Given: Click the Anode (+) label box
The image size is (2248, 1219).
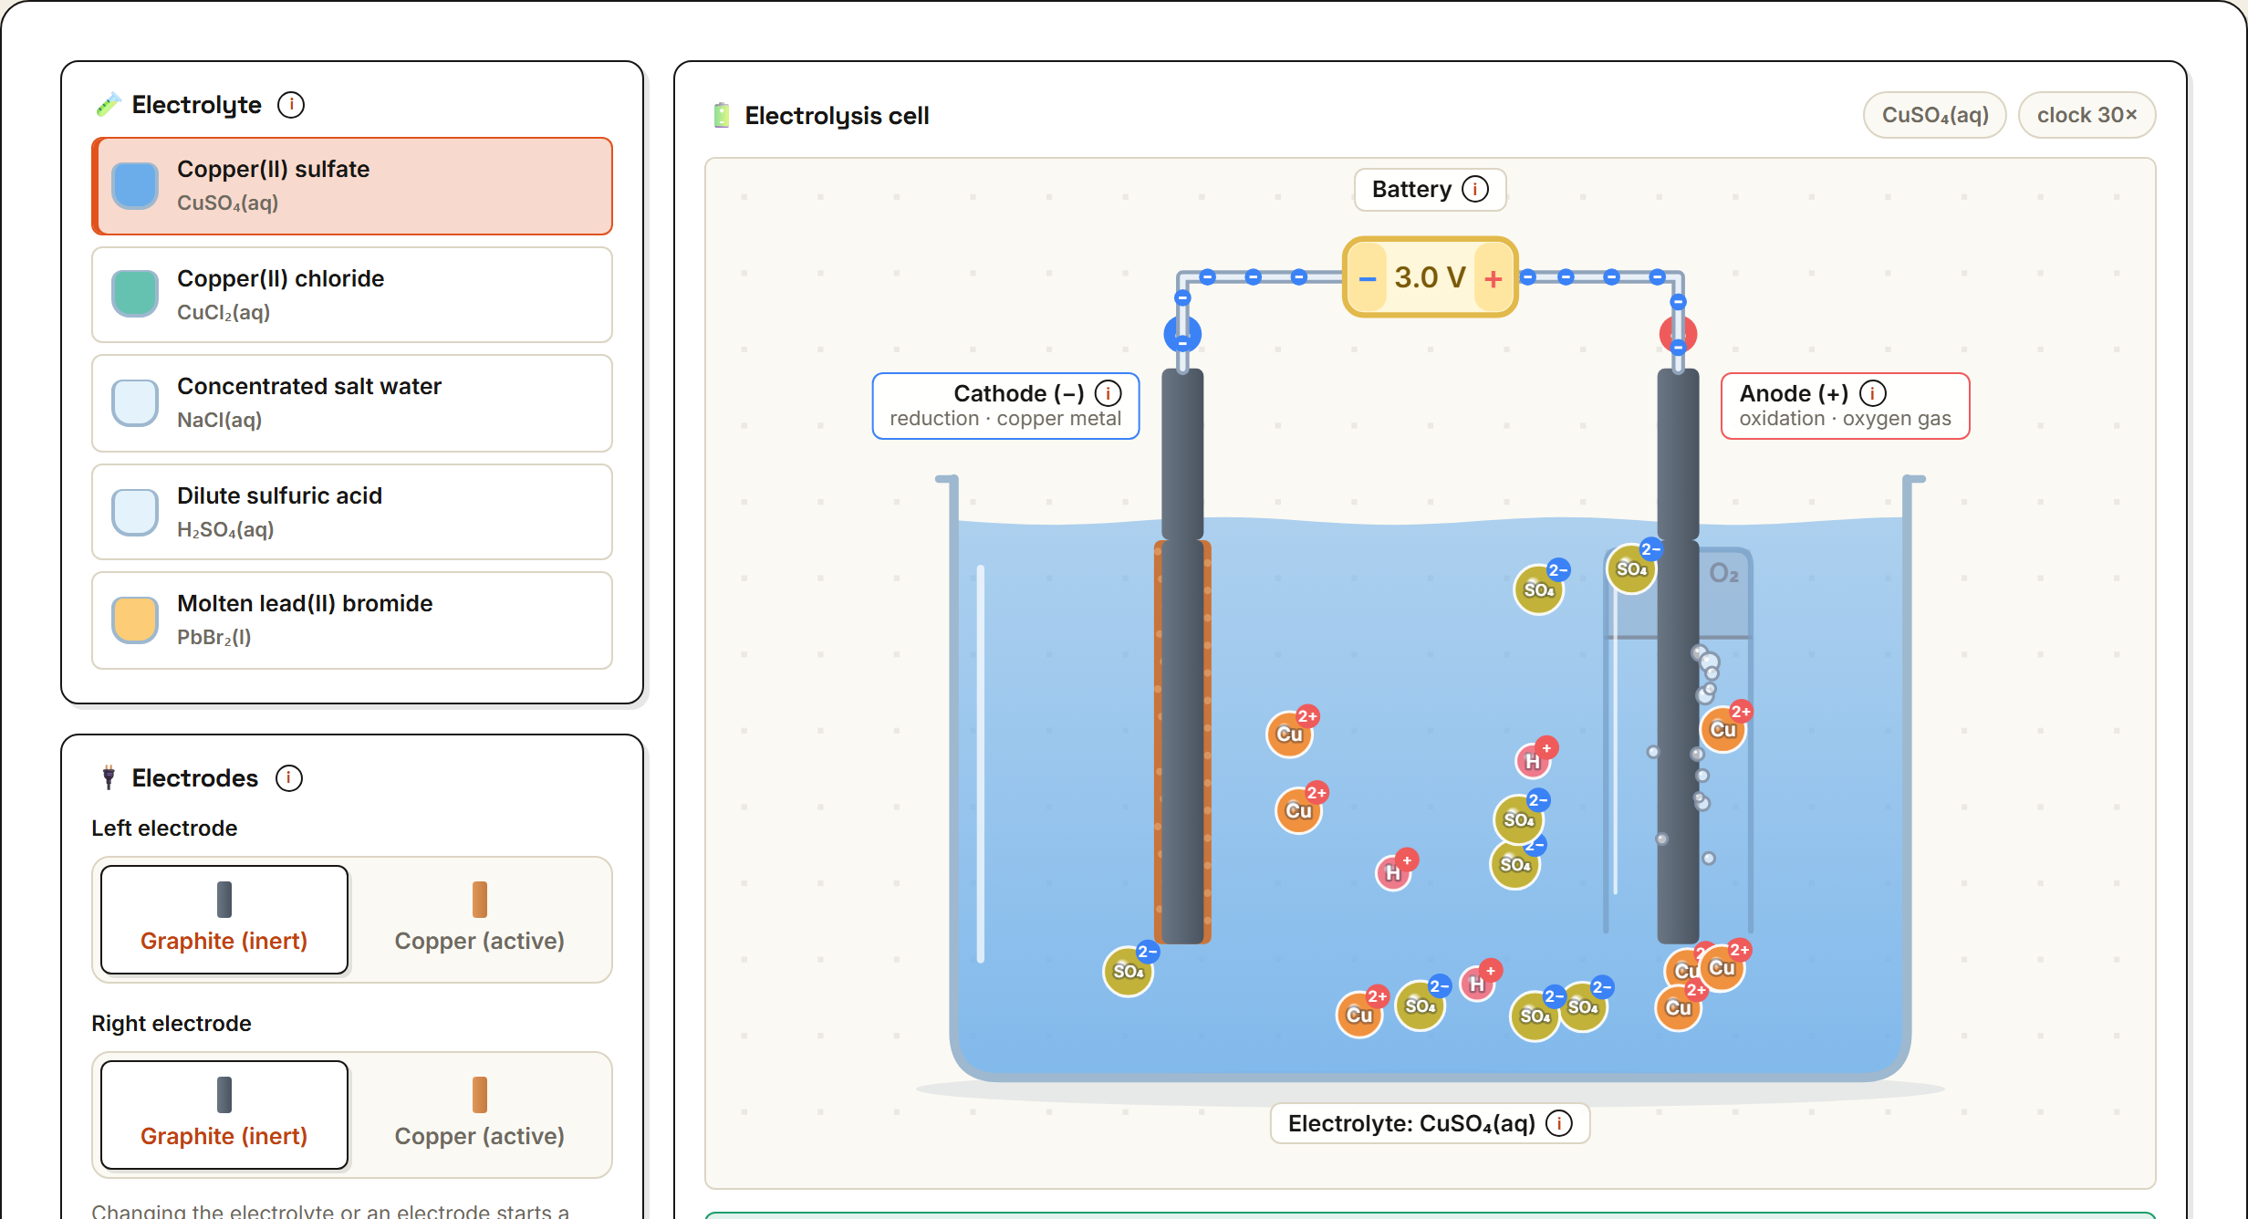Looking at the screenshot, I should pyautogui.click(x=1846, y=406).
